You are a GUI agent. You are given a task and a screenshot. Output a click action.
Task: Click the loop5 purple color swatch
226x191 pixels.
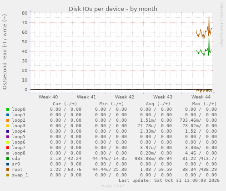8,137
